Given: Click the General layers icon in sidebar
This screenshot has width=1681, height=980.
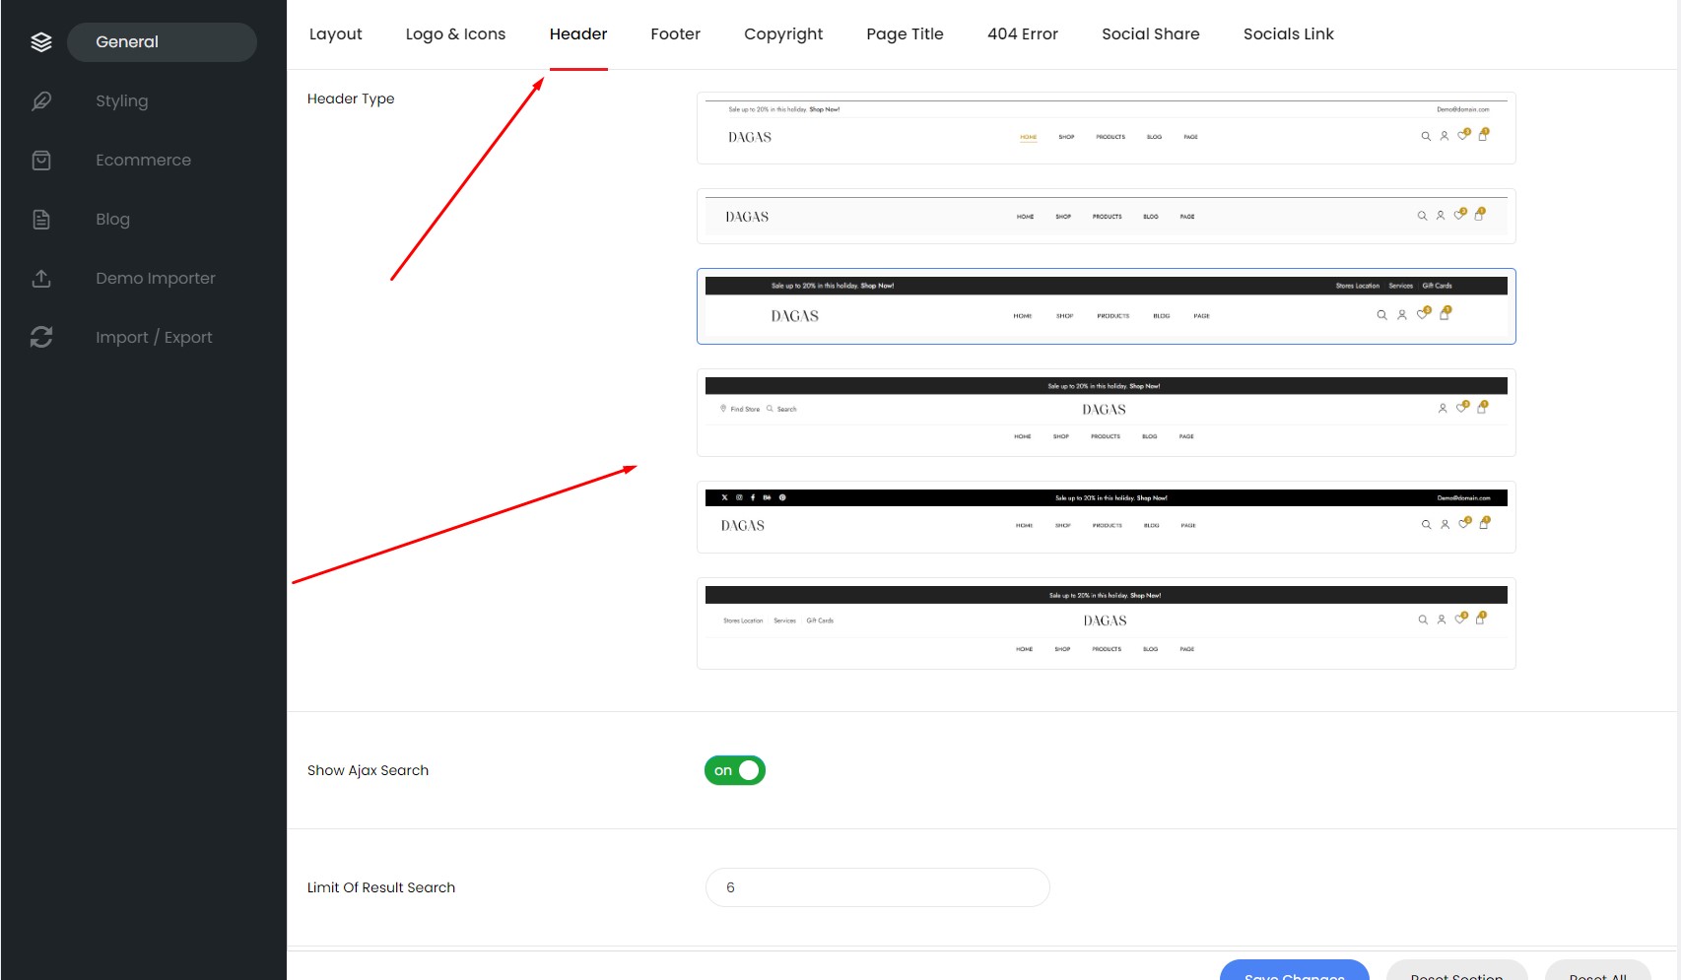Looking at the screenshot, I should click(x=41, y=42).
